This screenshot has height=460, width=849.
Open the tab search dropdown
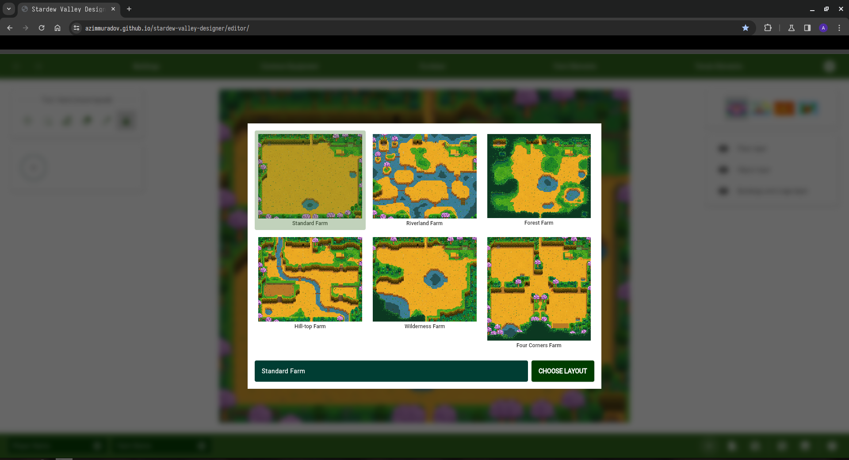pos(9,9)
